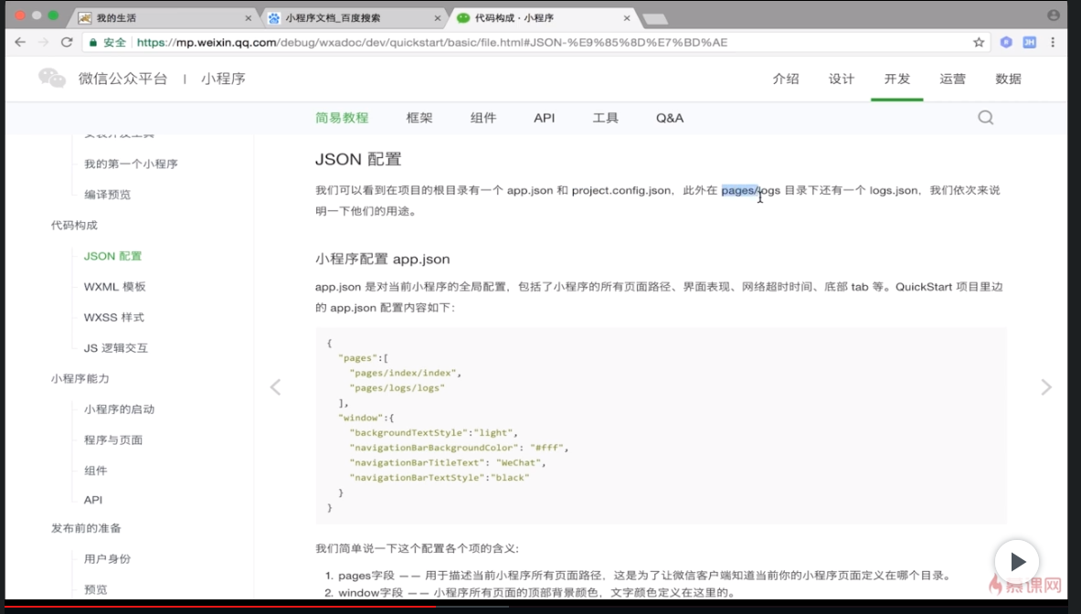The image size is (1081, 614).
Task: Open 小程序的启动 in sidebar
Action: tap(120, 409)
